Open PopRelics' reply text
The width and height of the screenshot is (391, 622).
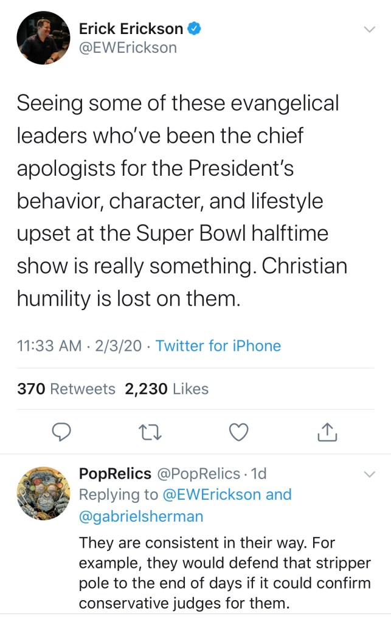[x=225, y=572]
